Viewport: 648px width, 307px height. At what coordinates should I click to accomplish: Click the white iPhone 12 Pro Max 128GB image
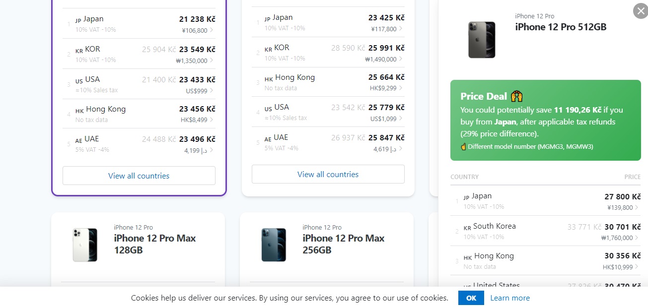click(x=84, y=245)
